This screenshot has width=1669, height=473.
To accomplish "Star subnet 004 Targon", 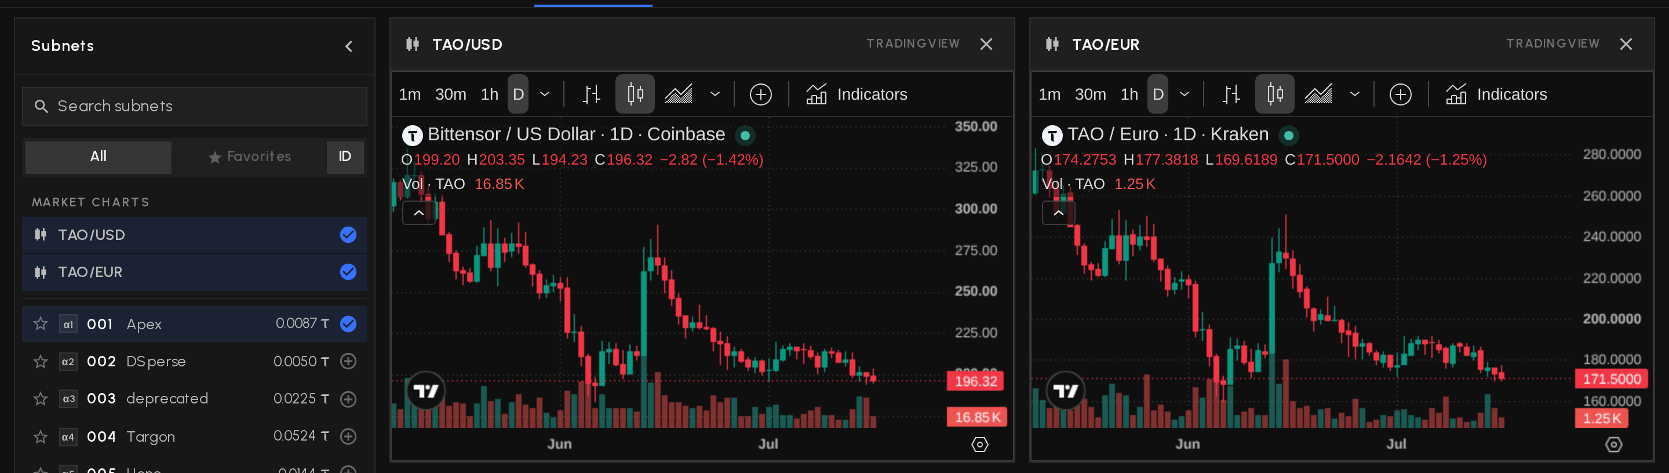I will [40, 436].
